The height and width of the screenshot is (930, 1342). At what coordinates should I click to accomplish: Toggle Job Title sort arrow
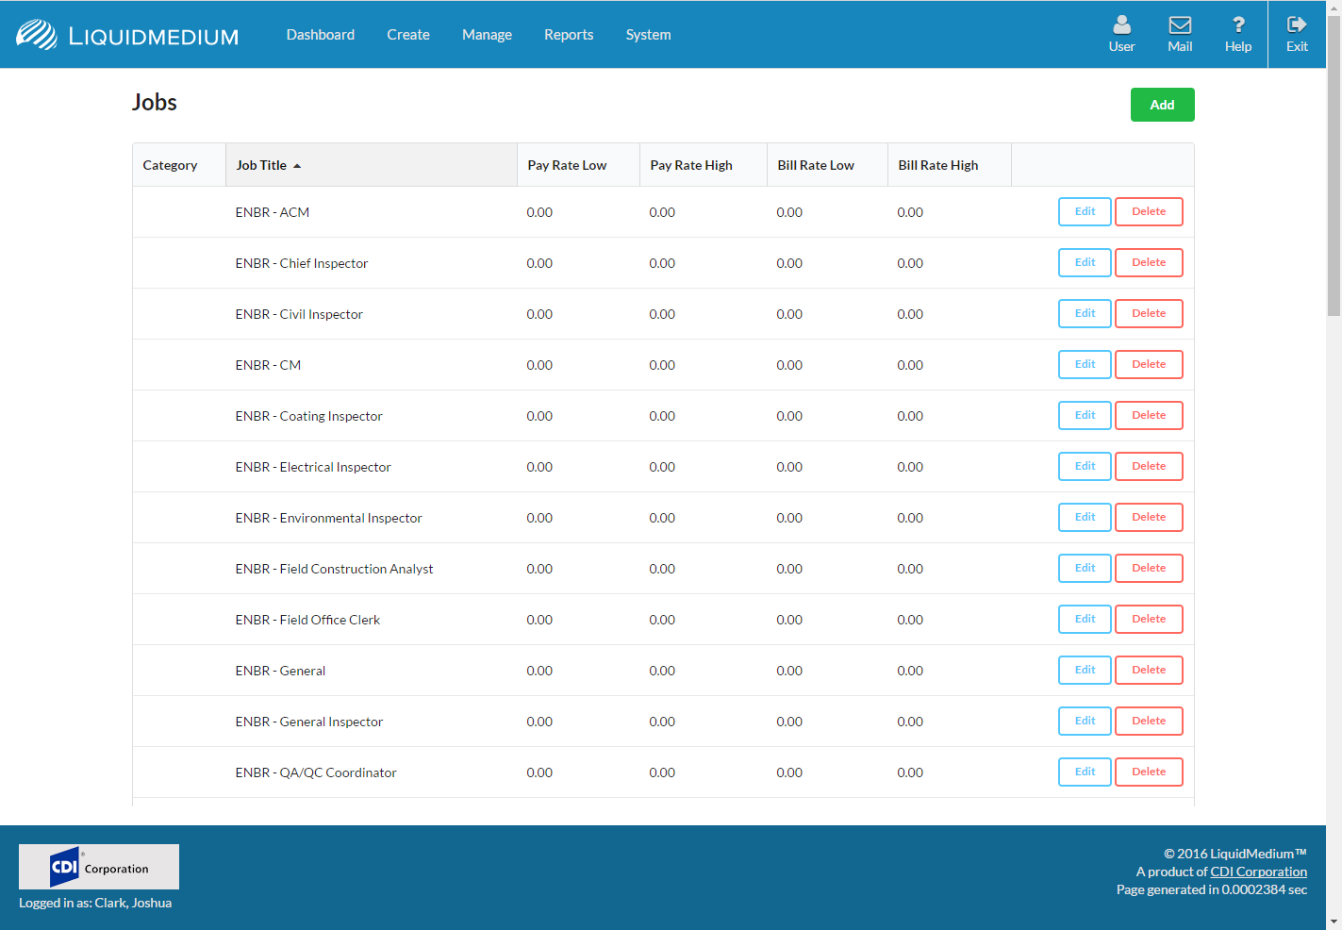click(297, 166)
